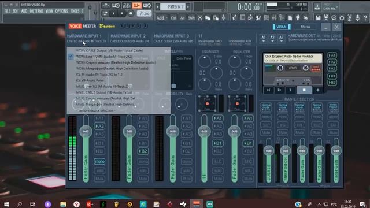The image size is (370, 208).
Task: Select KS: M-Audio M-Track 2X2 In 1-2
Action: 99,75
